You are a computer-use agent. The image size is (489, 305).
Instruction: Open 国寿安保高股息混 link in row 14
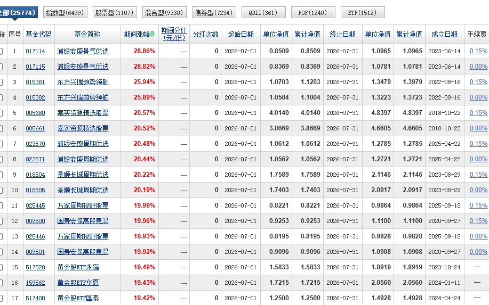click(83, 252)
